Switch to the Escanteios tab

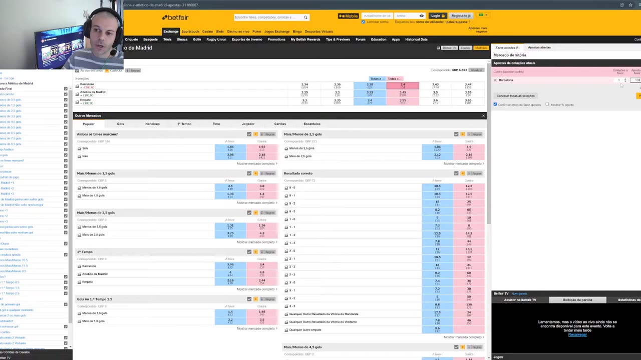coord(312,124)
